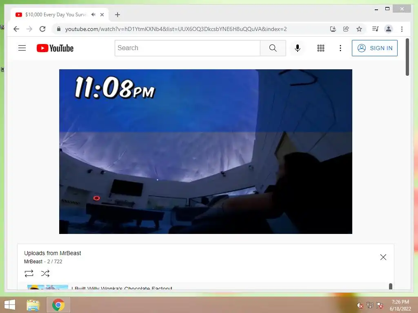The width and height of the screenshot is (418, 313).
Task: Toggle shuffle playlist
Action: (x=45, y=273)
